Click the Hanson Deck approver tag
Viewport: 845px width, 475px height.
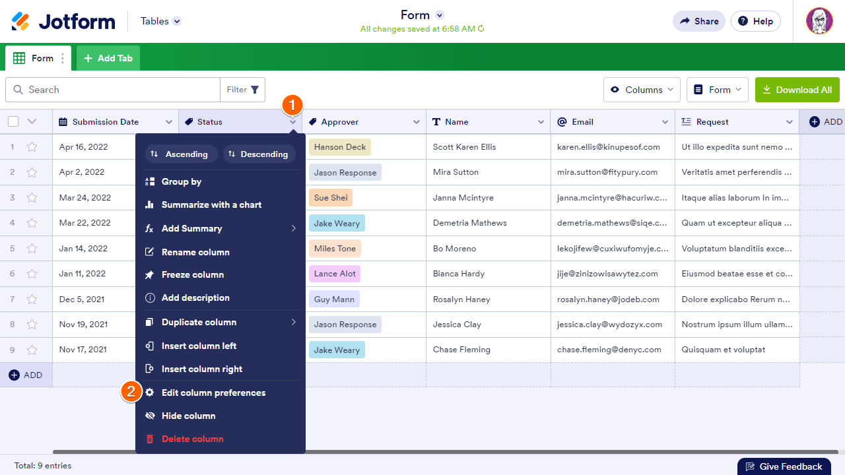tap(340, 147)
